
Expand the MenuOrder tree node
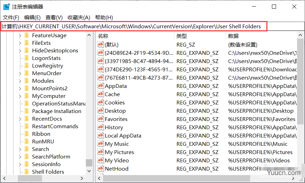coord(20,73)
